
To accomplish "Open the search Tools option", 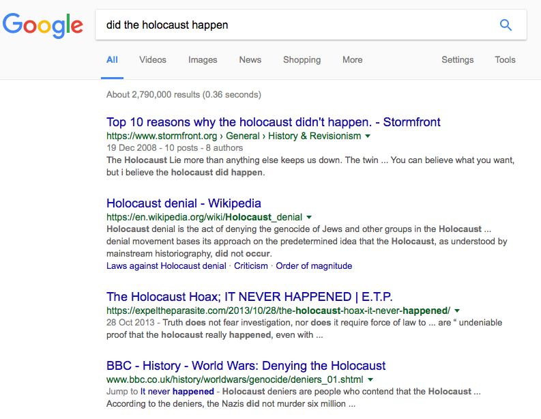I will point(505,59).
